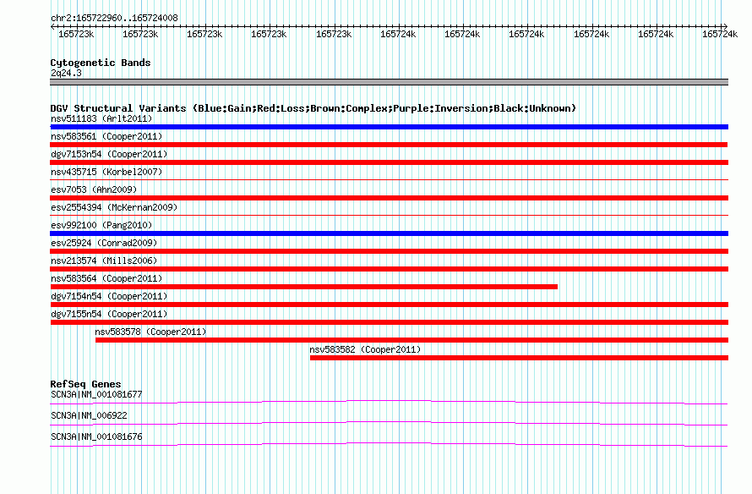Open the dgv7154n54 (Cooper2011) label
The height and width of the screenshot is (494, 752).
[109, 296]
